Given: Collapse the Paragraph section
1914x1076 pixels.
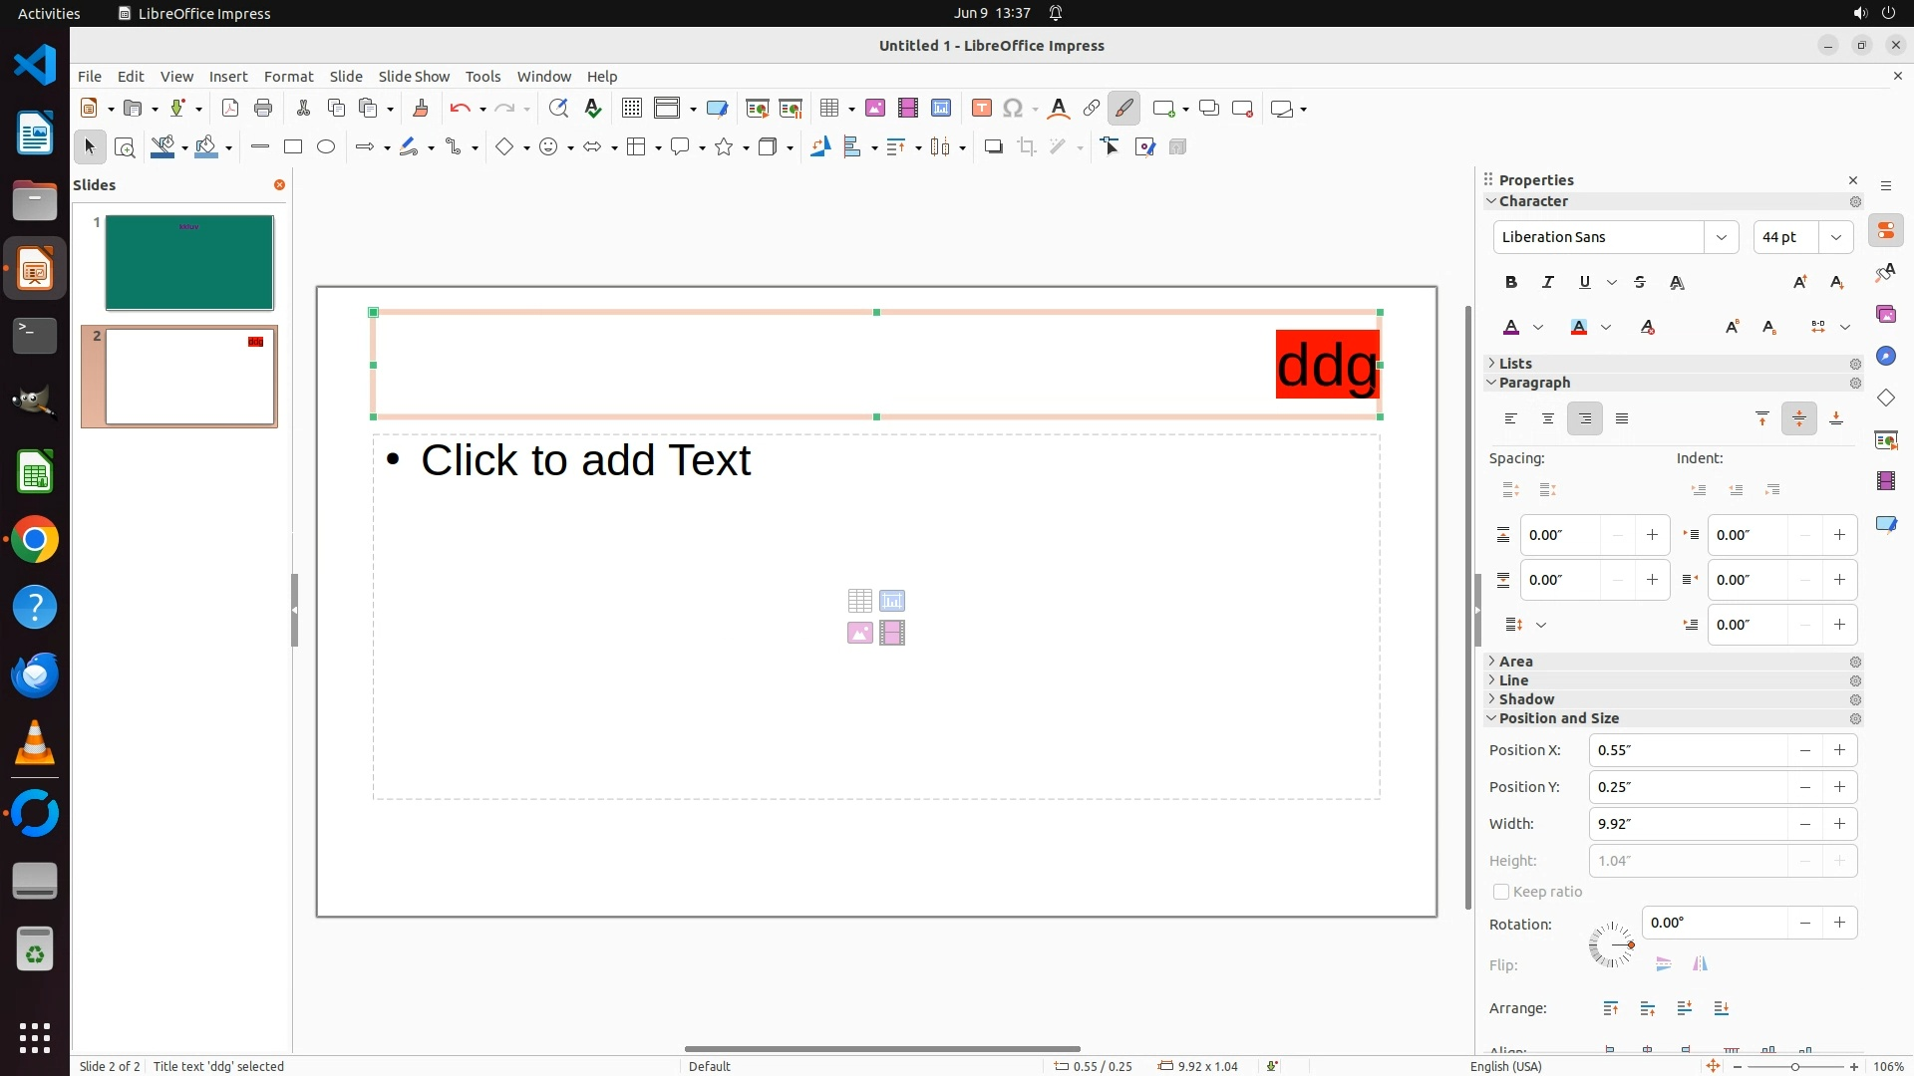Looking at the screenshot, I should [1534, 383].
